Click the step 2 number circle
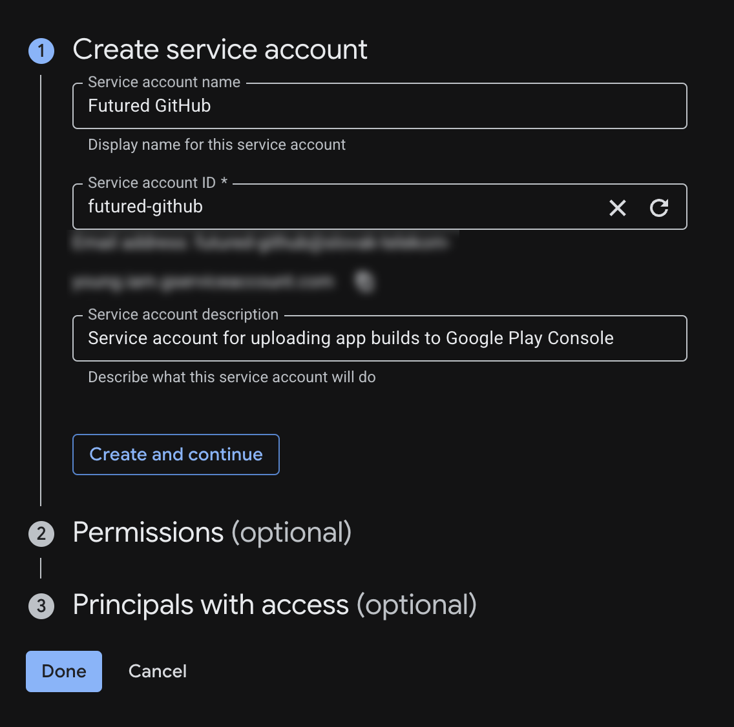734x727 pixels. coord(41,533)
